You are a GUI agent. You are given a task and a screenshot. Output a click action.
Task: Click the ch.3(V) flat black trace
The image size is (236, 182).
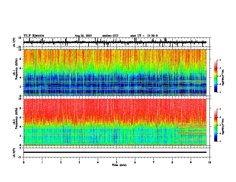pyautogui.click(x=115, y=152)
